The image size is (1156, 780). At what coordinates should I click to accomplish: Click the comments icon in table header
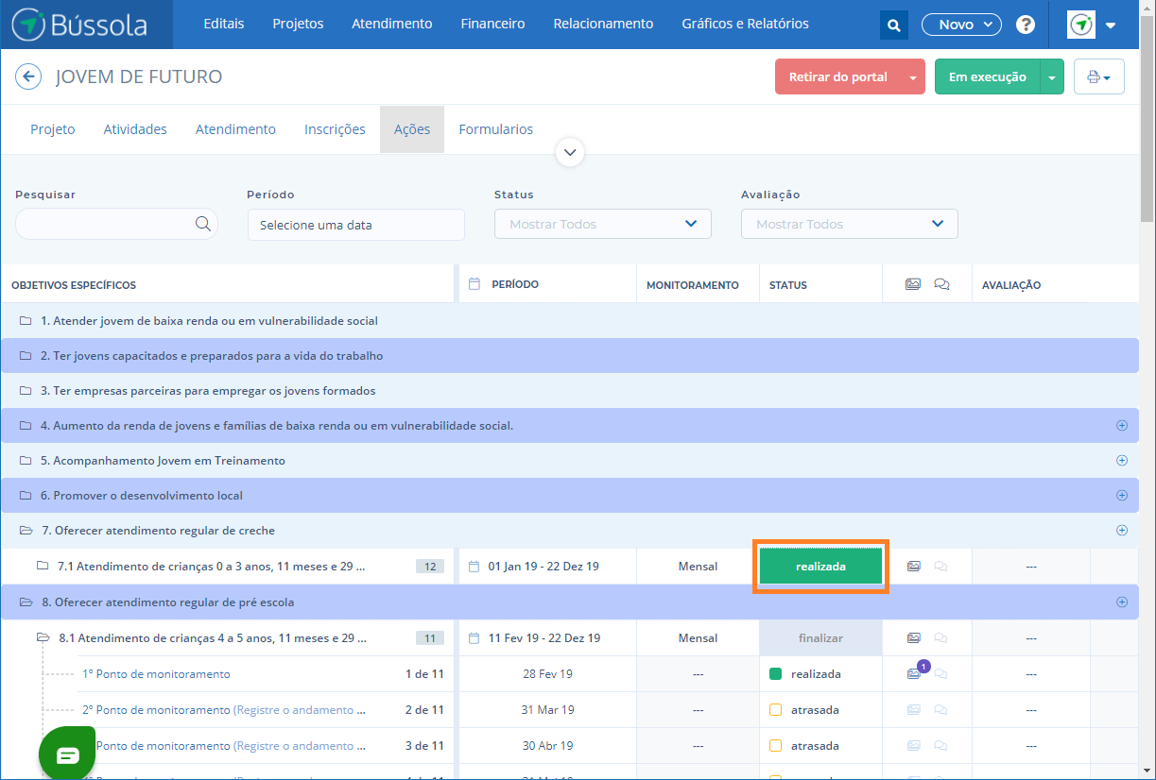point(941,284)
